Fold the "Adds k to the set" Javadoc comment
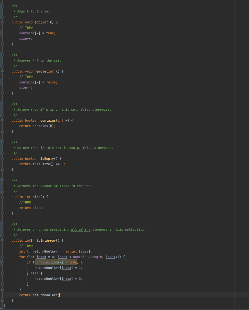249x310 pixels. [2, 6]
